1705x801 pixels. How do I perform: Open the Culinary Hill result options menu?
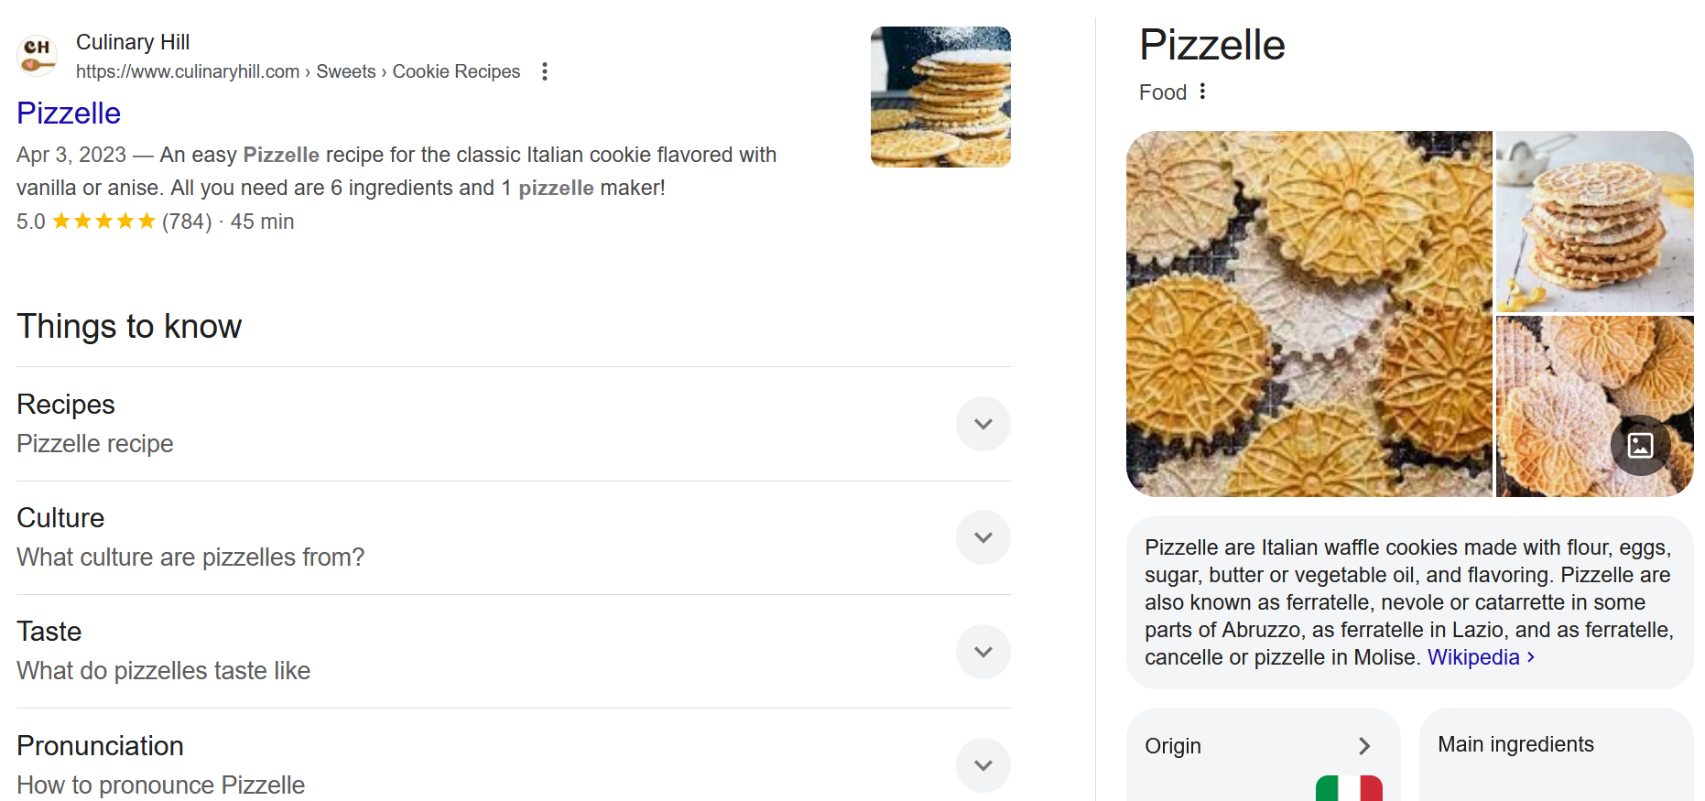coord(545,71)
